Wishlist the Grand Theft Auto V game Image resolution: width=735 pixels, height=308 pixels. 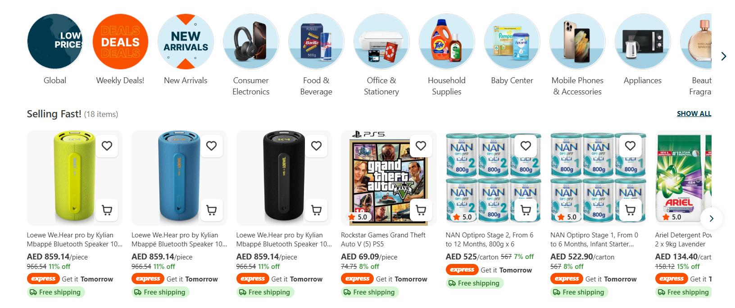(x=421, y=146)
